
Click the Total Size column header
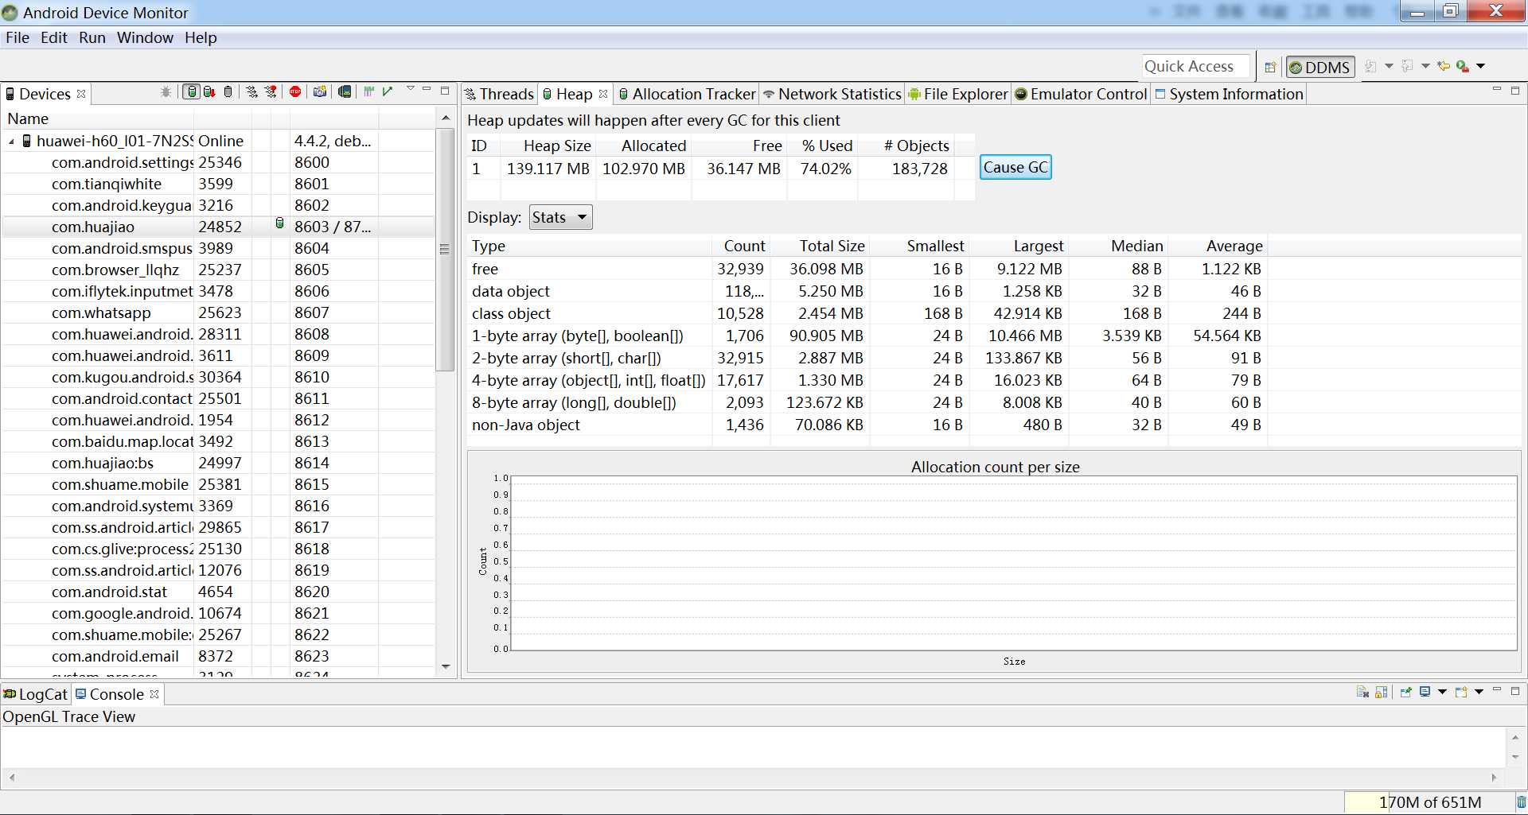tap(820, 246)
